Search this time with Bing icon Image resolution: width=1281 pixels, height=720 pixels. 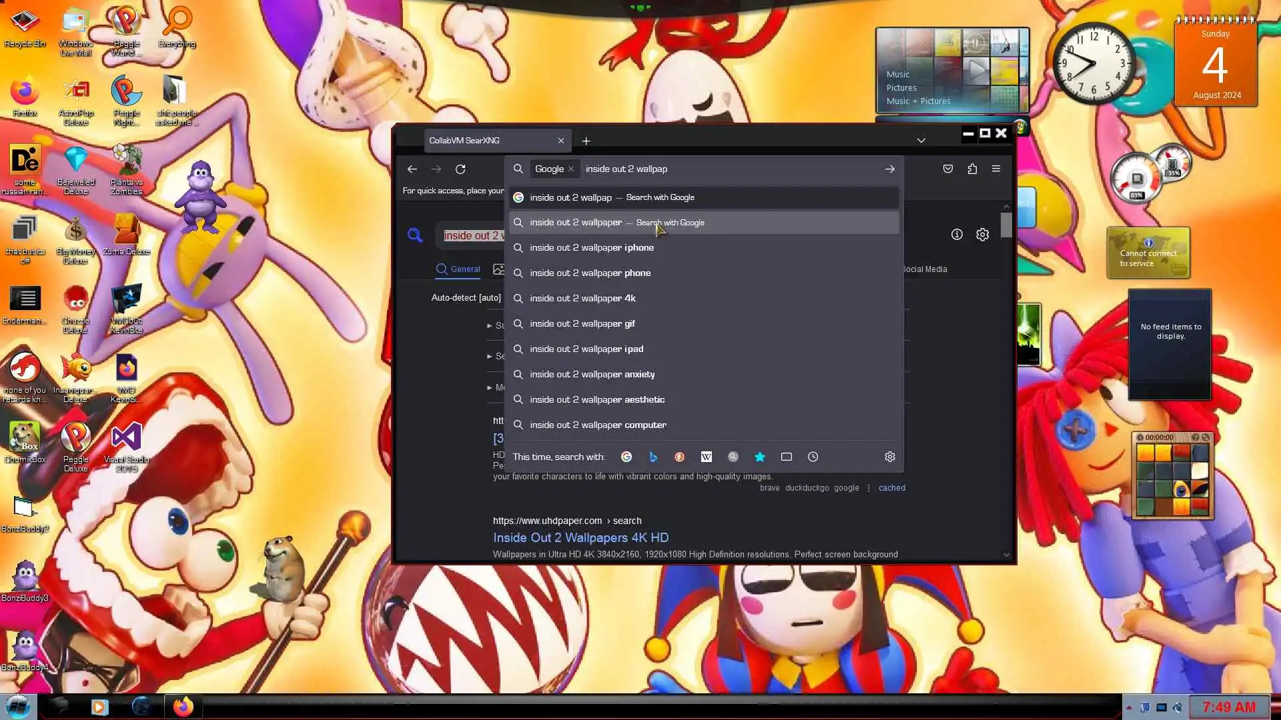coord(653,457)
